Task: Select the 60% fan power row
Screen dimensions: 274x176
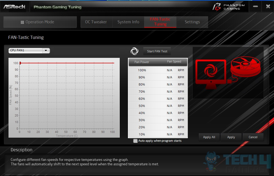Action: (158, 99)
